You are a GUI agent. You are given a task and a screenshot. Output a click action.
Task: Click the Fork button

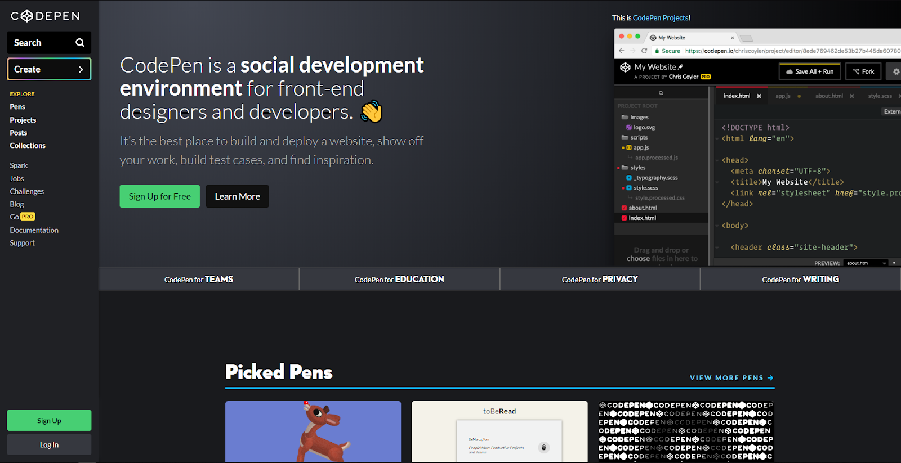863,71
